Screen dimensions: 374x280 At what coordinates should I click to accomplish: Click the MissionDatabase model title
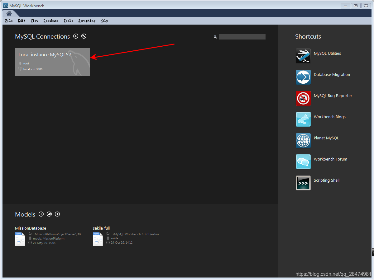(x=31, y=228)
